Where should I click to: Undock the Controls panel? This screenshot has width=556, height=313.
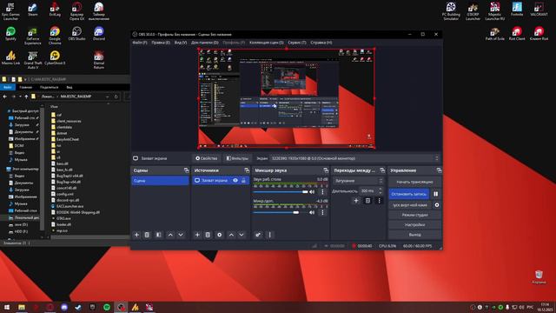[439, 170]
